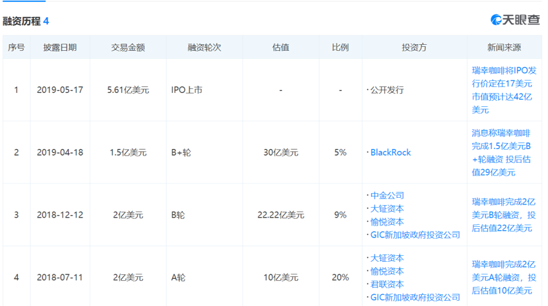The height and width of the screenshot is (306, 548).
Task: Open news about IPO发行价定在17美元
Action: [504, 90]
